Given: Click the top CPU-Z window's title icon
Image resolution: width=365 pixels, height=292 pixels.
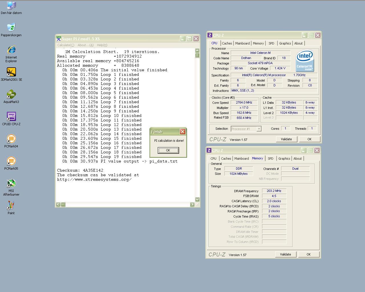Looking at the screenshot, I should pyautogui.click(x=210, y=35).
